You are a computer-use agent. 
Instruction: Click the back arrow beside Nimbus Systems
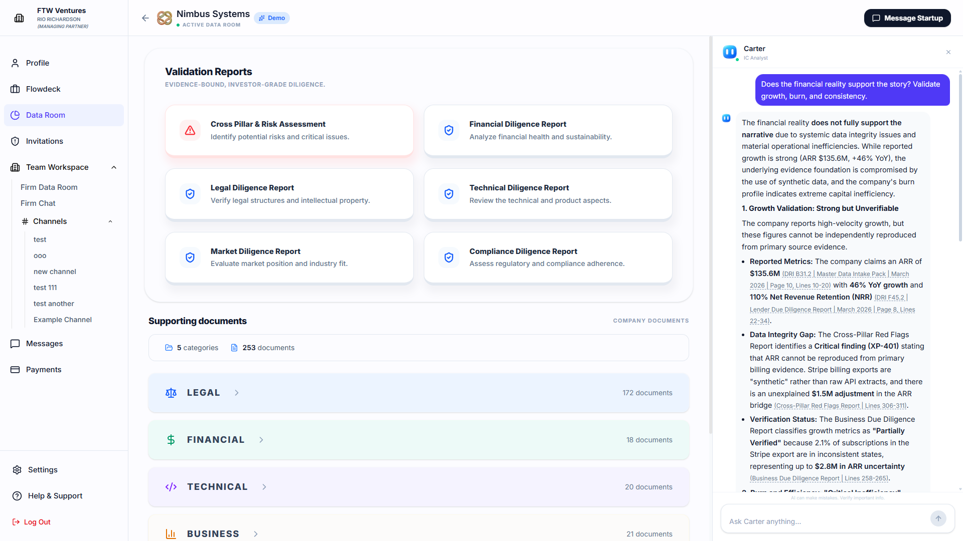(x=145, y=18)
